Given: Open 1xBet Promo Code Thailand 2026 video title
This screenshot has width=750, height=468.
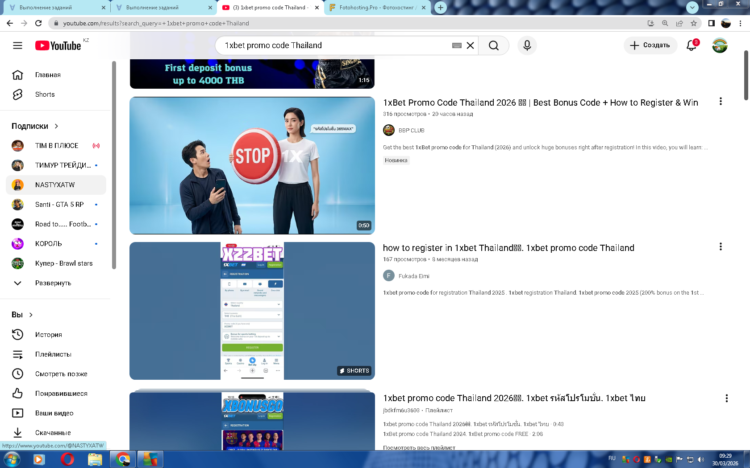Looking at the screenshot, I should (540, 103).
